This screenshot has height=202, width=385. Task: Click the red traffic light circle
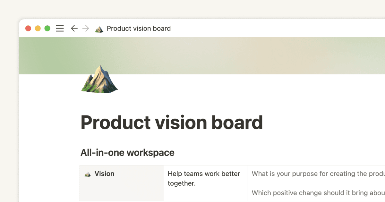point(28,28)
